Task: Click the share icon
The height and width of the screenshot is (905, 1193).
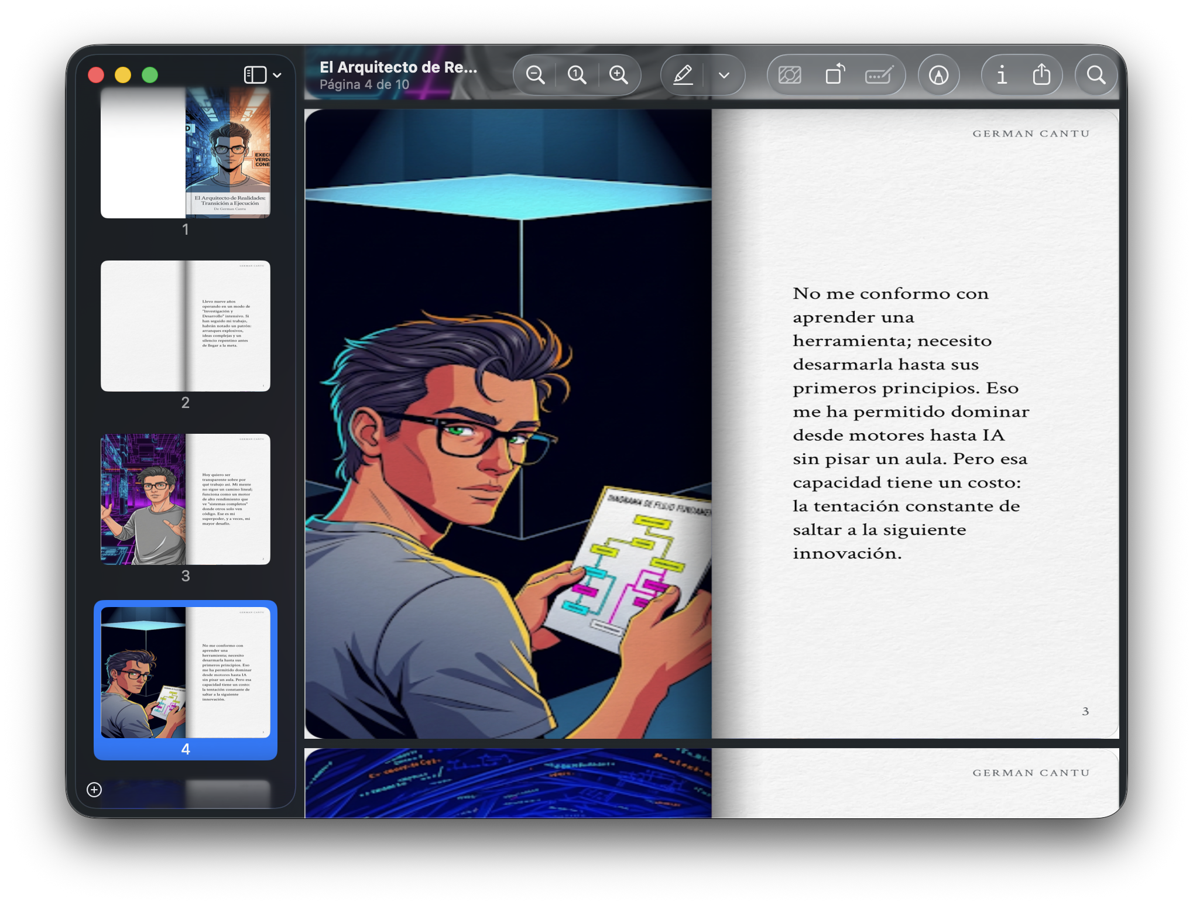Action: click(1041, 75)
